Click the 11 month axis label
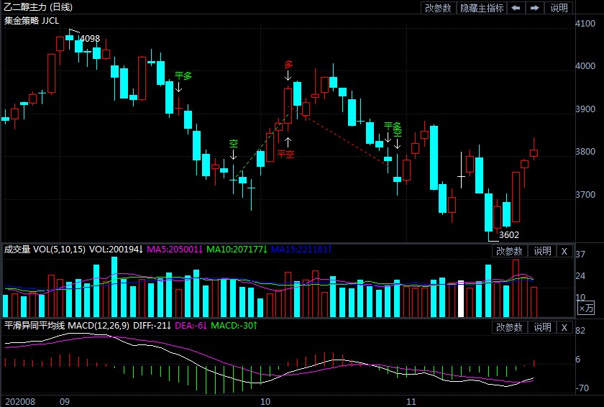Image resolution: width=604 pixels, height=407 pixels. [411, 402]
